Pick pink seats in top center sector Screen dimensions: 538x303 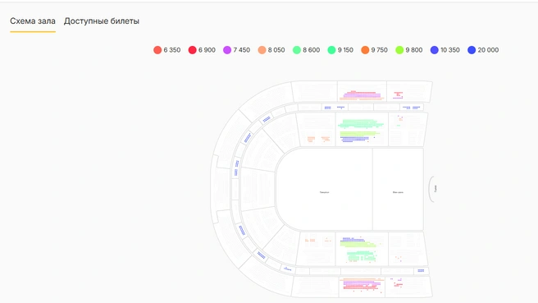(x=361, y=95)
